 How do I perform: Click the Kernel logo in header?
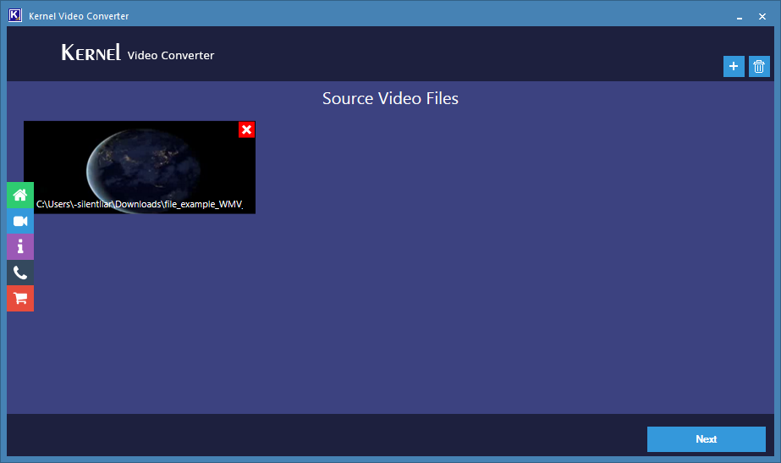click(91, 53)
